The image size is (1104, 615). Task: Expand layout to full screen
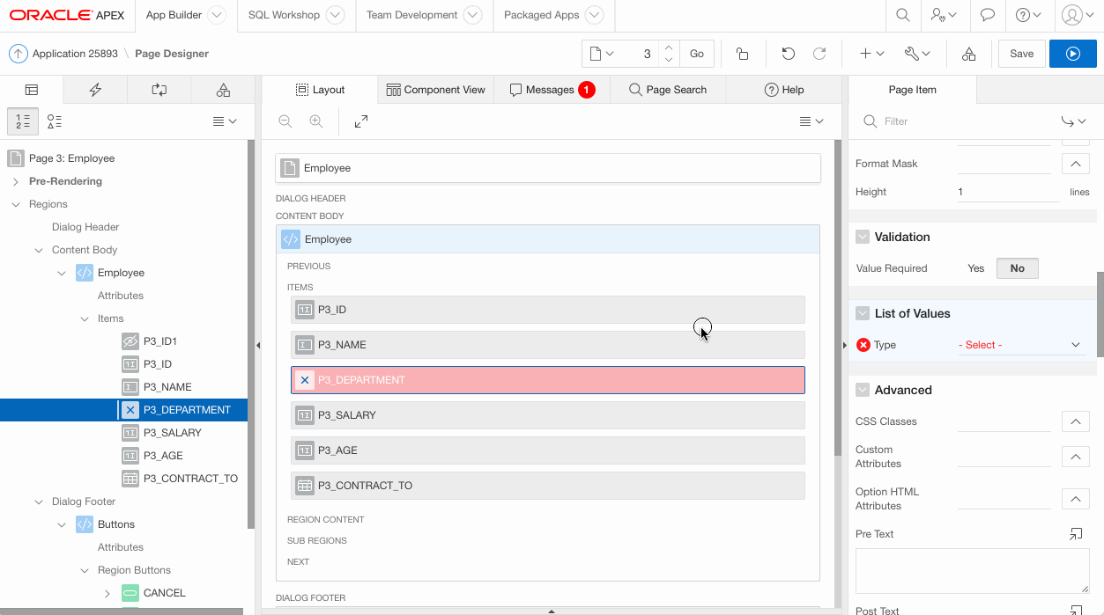pyautogui.click(x=361, y=121)
